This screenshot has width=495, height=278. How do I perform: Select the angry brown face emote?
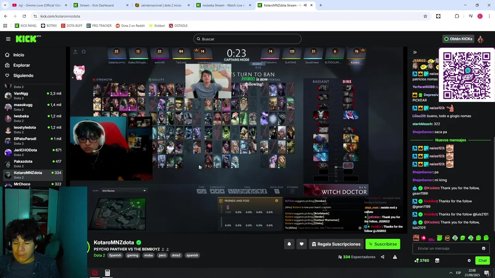447,238
